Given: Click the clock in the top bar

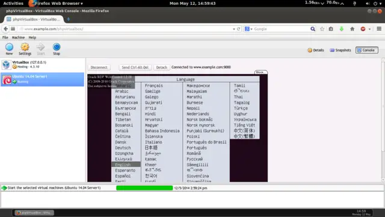Looking at the screenshot, I should 192,4.
